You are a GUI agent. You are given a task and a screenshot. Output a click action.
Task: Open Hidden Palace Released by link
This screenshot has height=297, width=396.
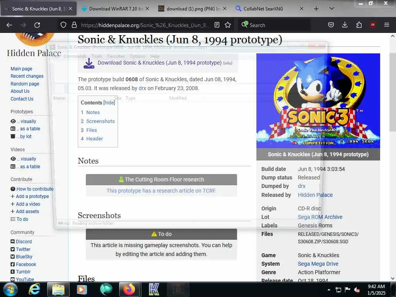click(x=315, y=195)
